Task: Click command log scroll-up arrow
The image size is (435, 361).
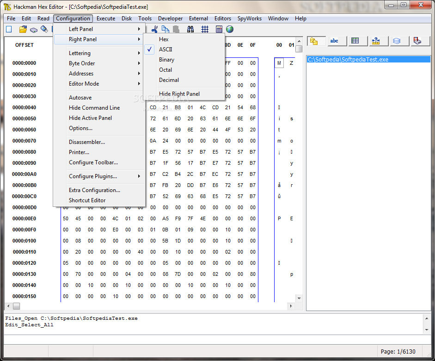Action: click(x=427, y=318)
